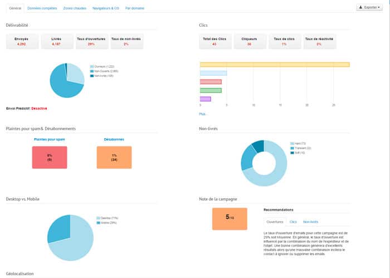Click the Plus... link under Clics chart

pyautogui.click(x=203, y=114)
